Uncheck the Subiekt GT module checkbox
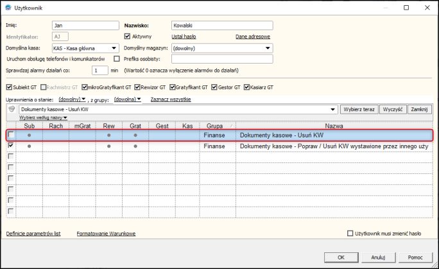The width and height of the screenshot is (439, 269). (9, 87)
